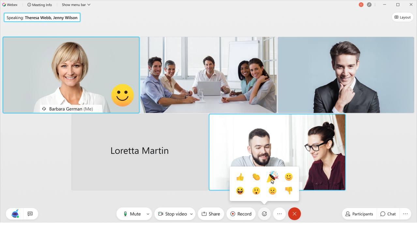Toggle closed captions
417x234 pixels.
click(30, 214)
